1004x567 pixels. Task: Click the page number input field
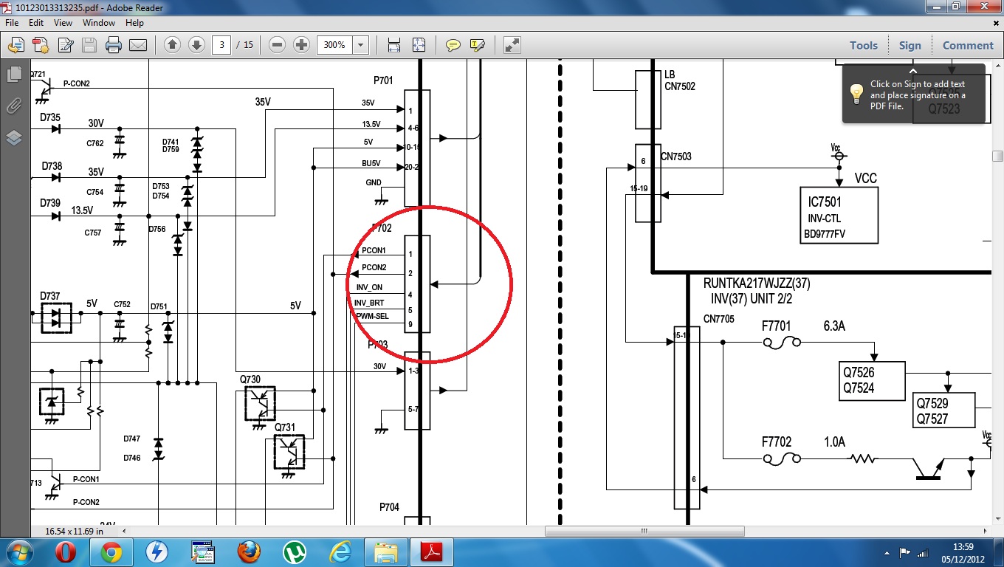click(221, 45)
